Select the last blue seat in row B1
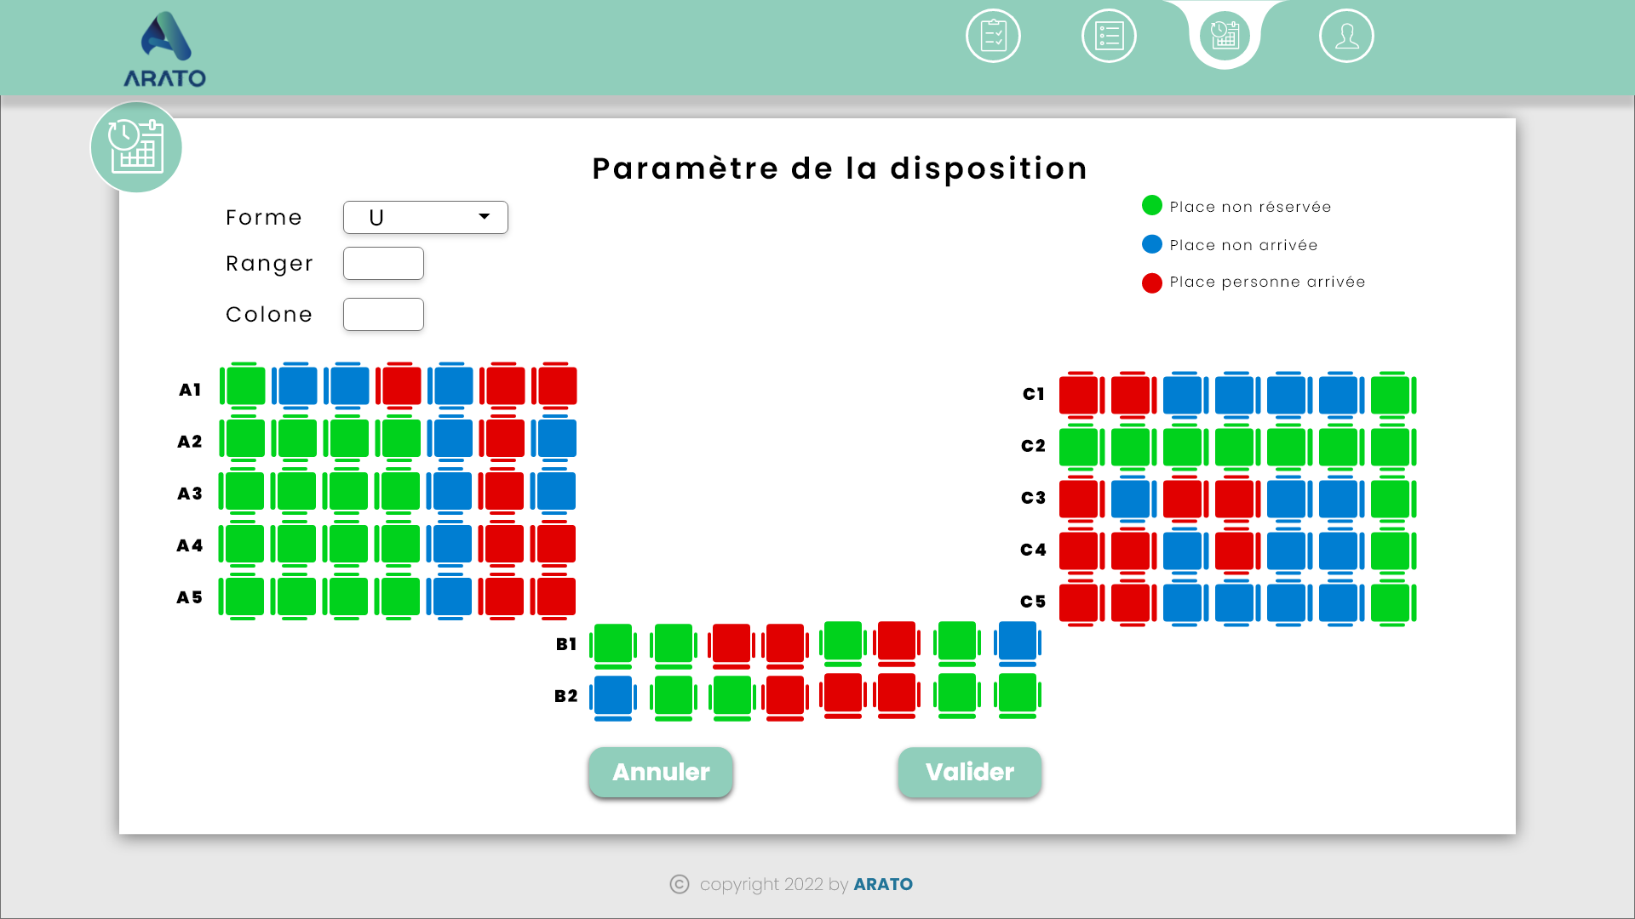Screen dimensions: 1635x919 click(1018, 642)
